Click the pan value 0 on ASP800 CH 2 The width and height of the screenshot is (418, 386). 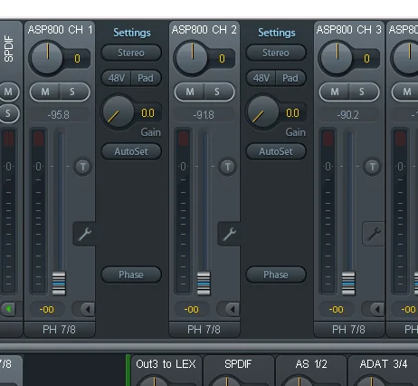(x=222, y=58)
